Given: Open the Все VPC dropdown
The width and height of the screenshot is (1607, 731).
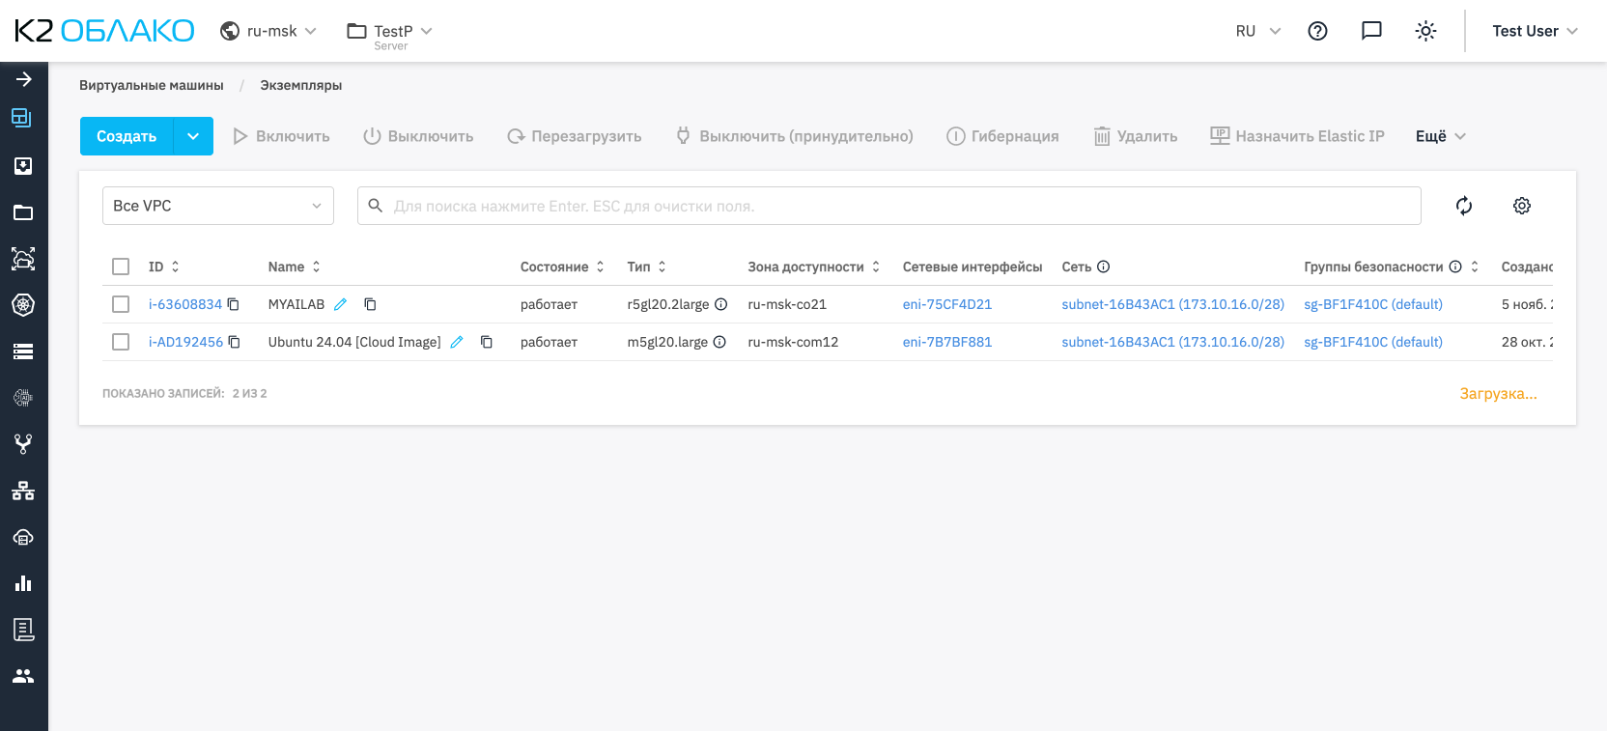Looking at the screenshot, I should click(217, 206).
